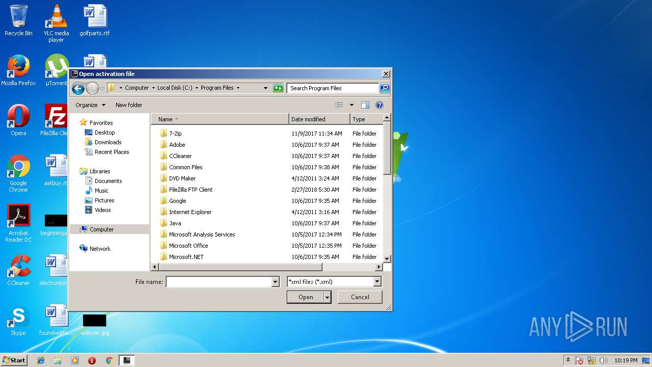Sort by Type column header
Screen dimensions: 652x367
366,119
